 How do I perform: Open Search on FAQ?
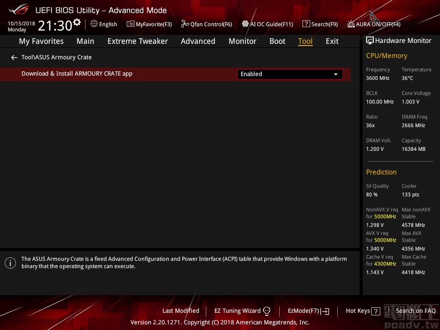(416, 311)
